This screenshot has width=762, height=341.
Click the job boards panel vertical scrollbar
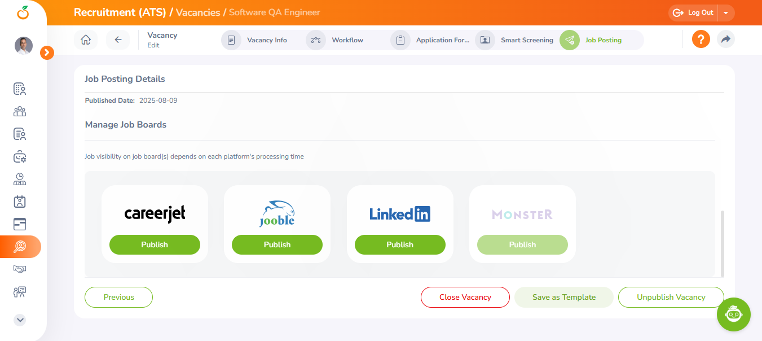(x=722, y=243)
